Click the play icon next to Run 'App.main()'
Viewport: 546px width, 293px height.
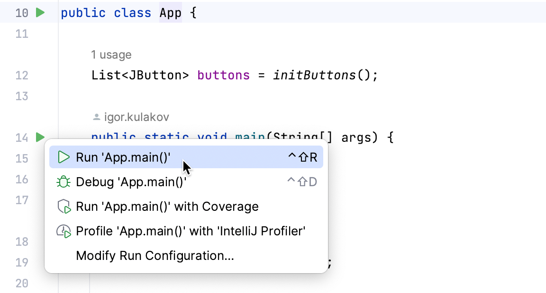[x=64, y=157]
